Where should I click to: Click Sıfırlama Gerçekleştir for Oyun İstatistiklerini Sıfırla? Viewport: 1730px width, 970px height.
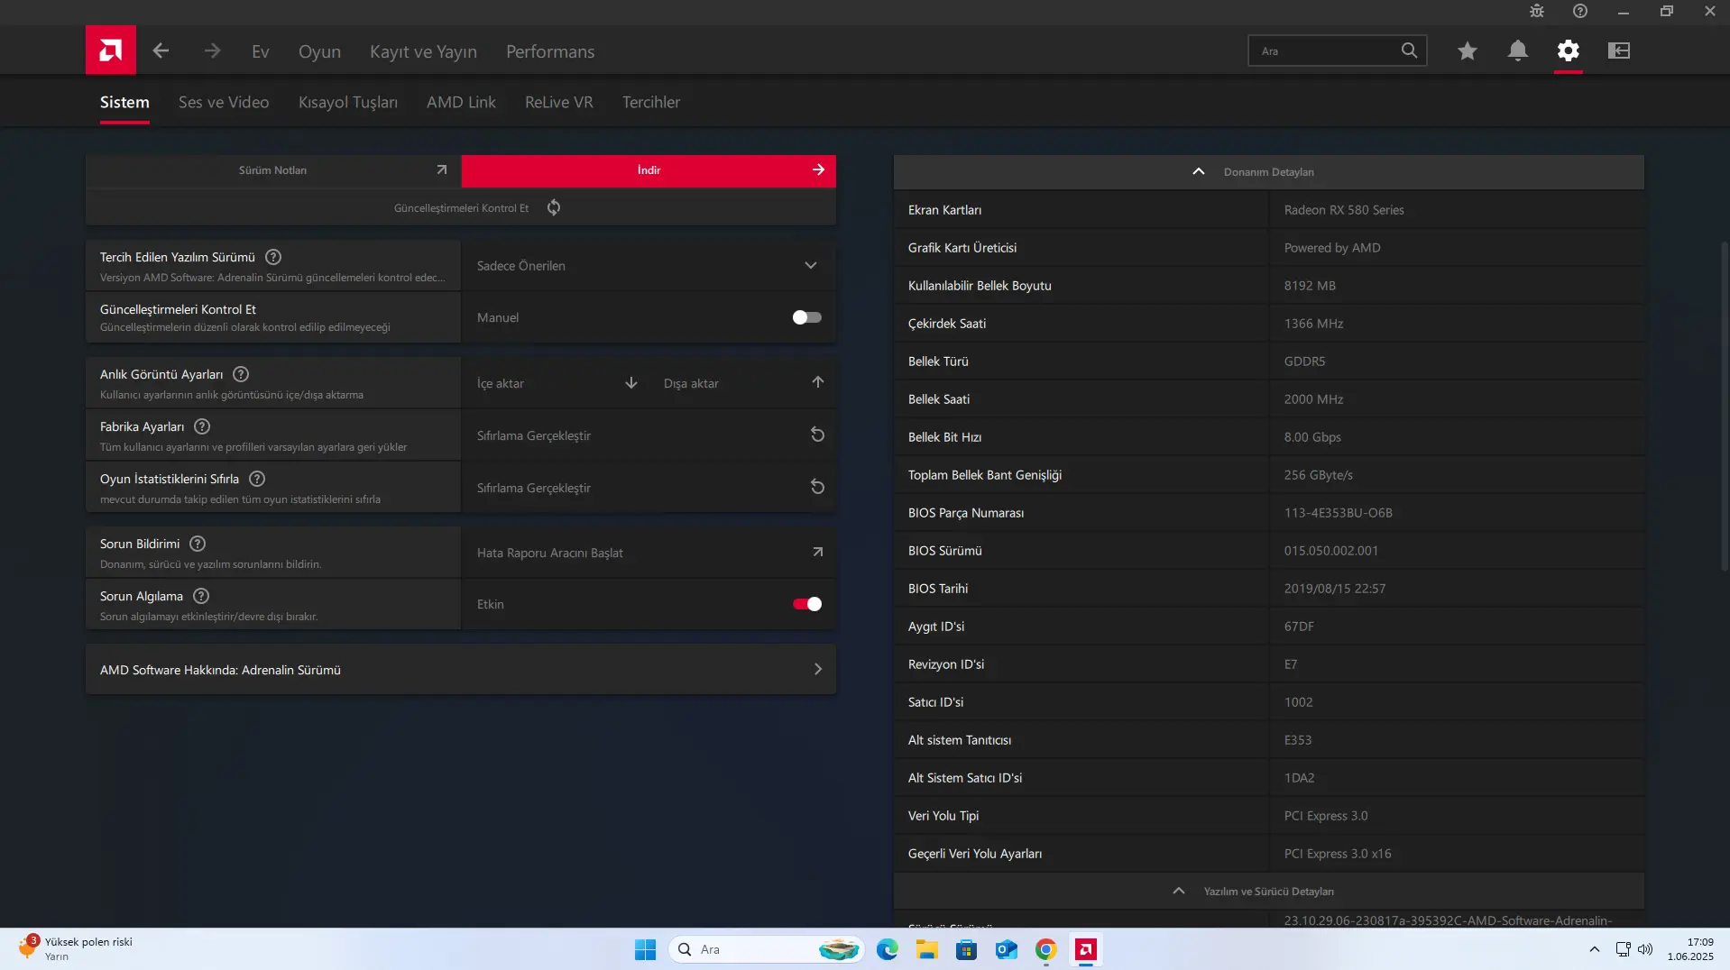point(648,487)
